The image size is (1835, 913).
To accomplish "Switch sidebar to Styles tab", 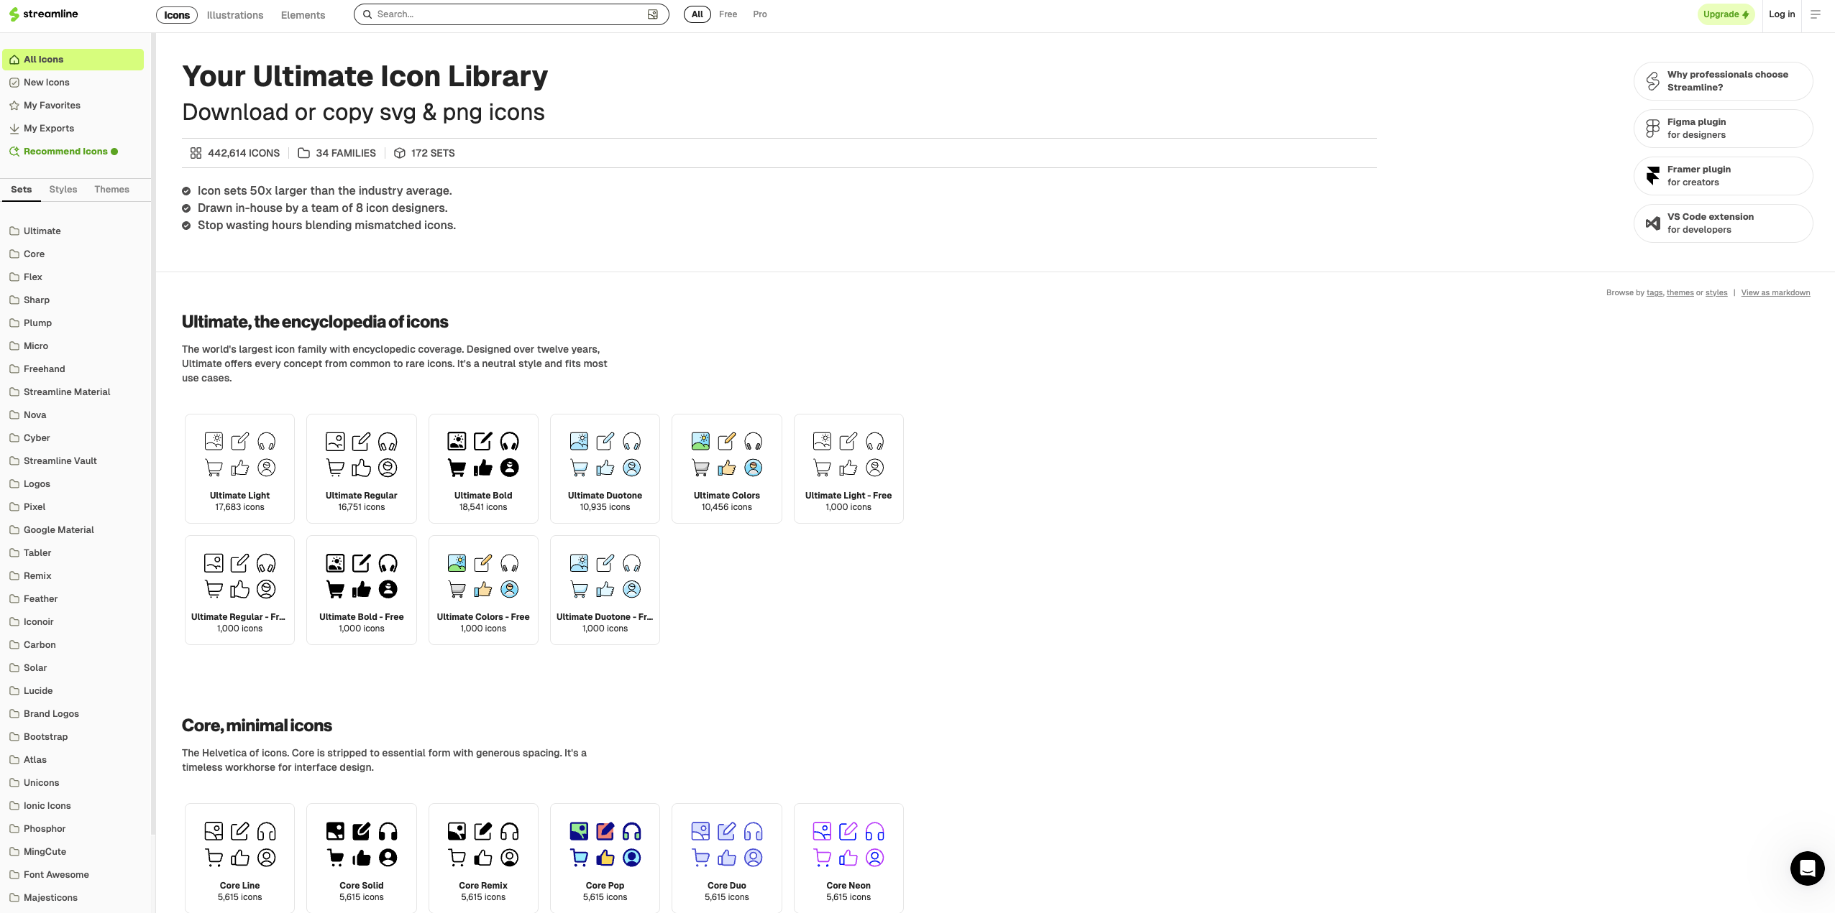I will point(63,190).
